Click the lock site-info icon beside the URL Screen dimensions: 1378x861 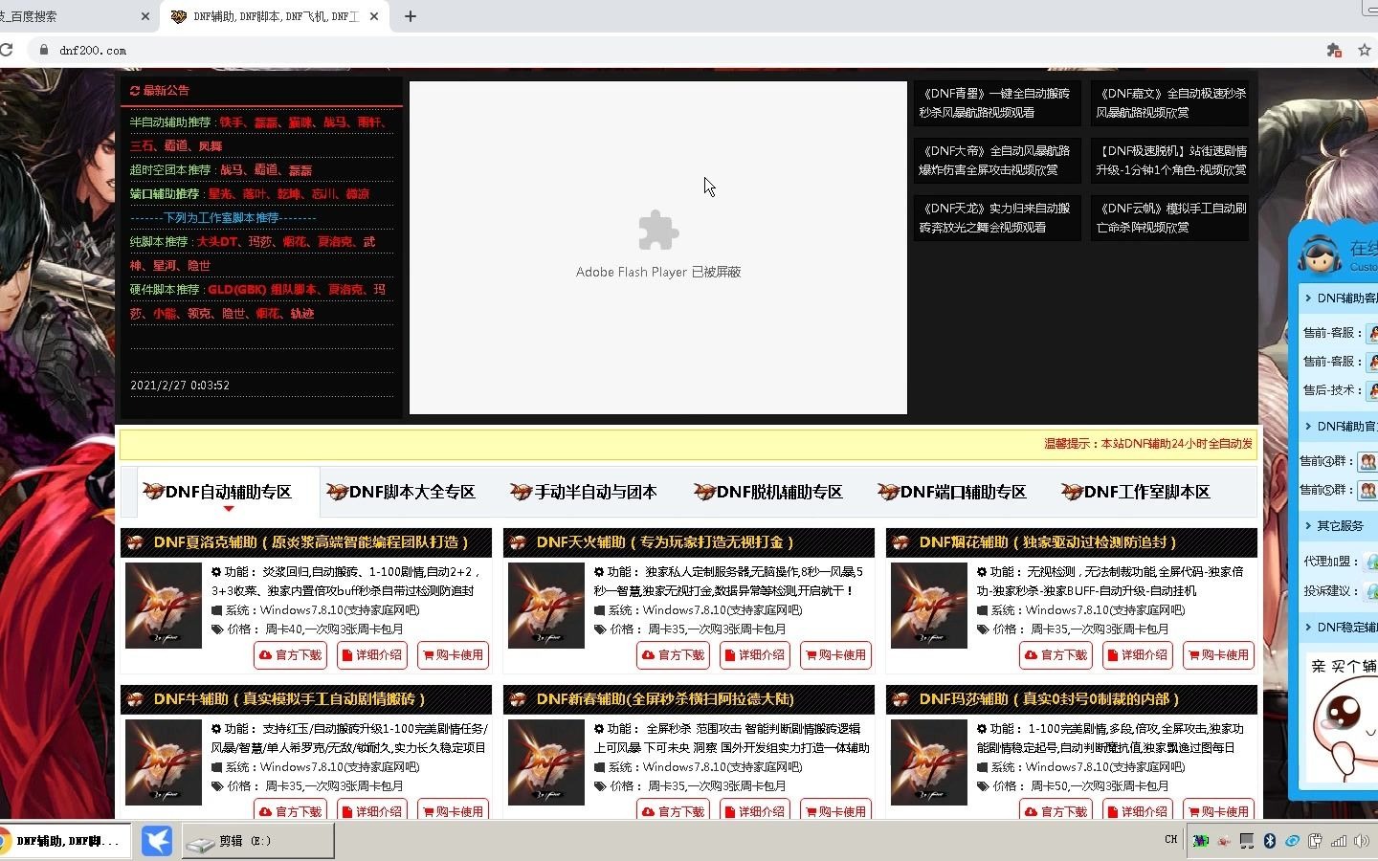43,50
